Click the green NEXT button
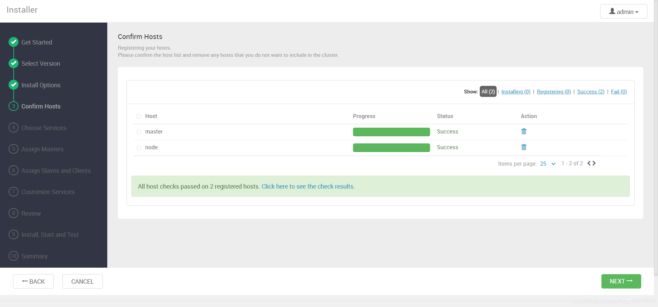 pyautogui.click(x=621, y=281)
